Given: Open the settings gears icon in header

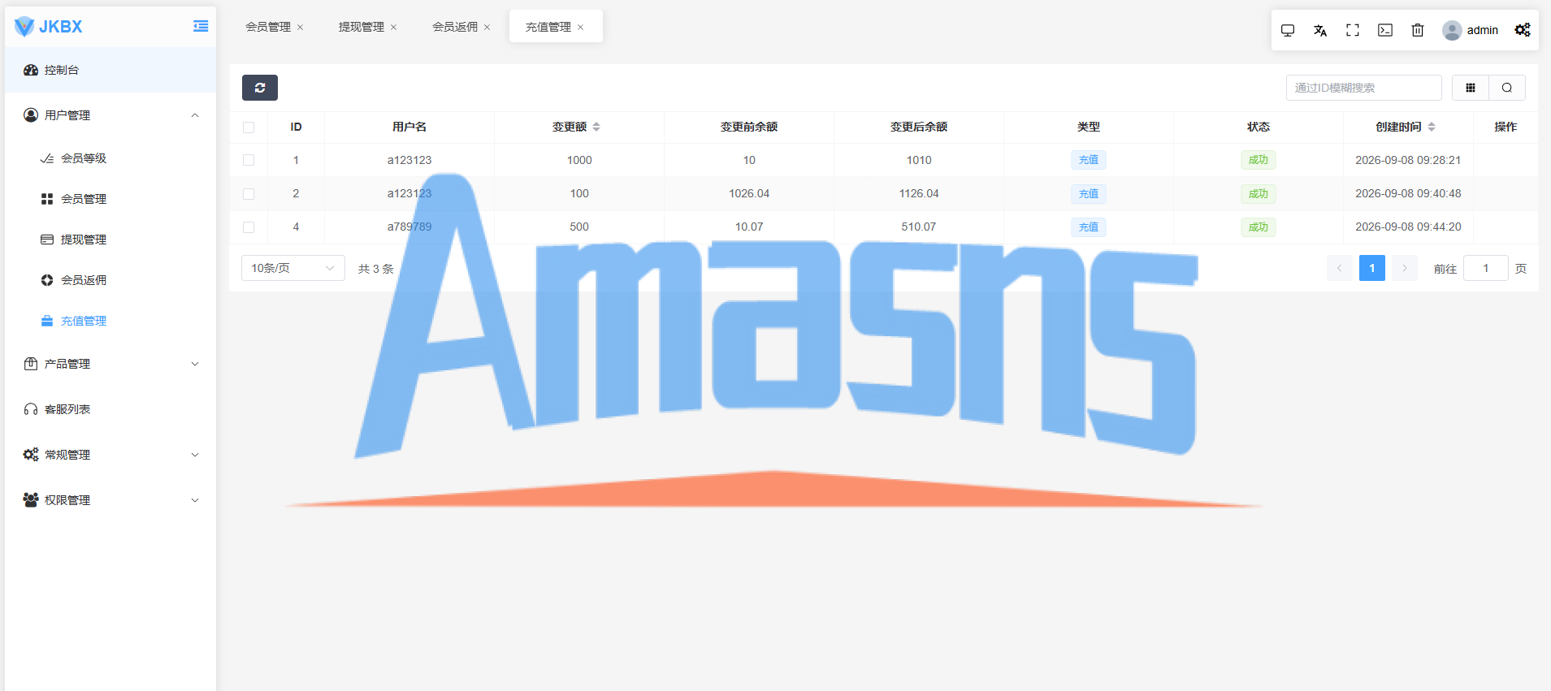Looking at the screenshot, I should pyautogui.click(x=1523, y=30).
